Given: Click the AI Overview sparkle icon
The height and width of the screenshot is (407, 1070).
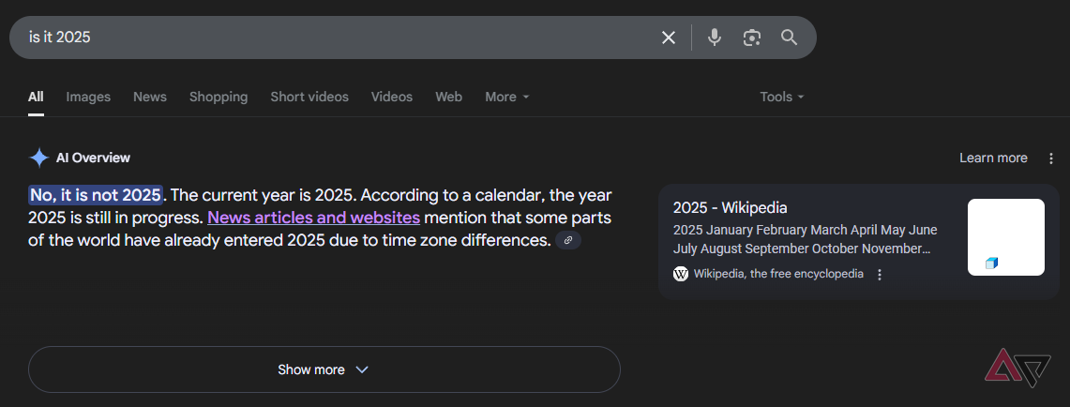Looking at the screenshot, I should click(x=38, y=158).
